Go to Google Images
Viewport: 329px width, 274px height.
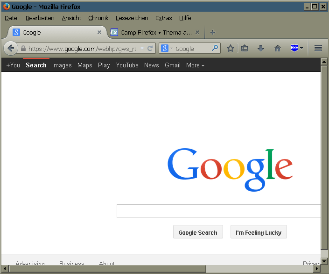[62, 65]
